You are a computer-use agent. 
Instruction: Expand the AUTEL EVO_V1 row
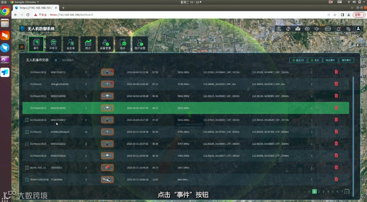click(27, 168)
